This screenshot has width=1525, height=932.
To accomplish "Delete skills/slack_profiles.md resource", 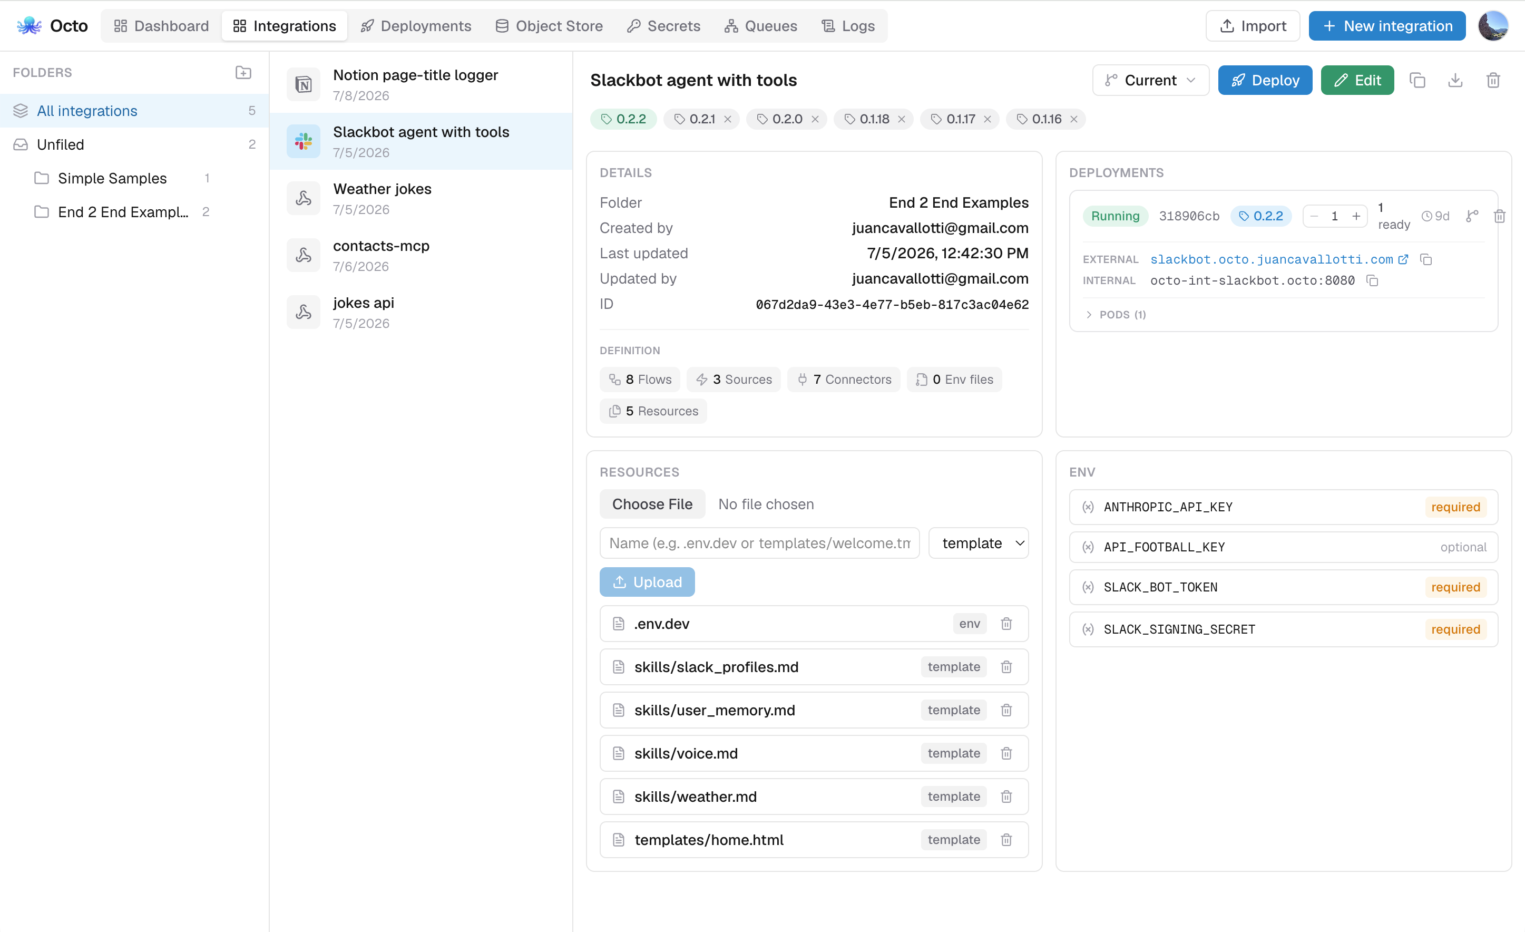I will pyautogui.click(x=1006, y=667).
